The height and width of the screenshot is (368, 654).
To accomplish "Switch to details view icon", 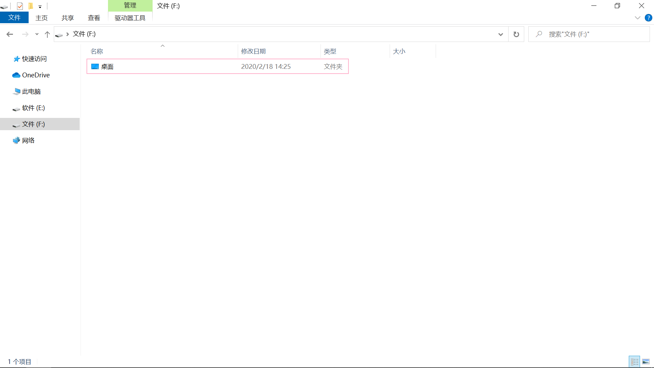I will click(x=634, y=362).
